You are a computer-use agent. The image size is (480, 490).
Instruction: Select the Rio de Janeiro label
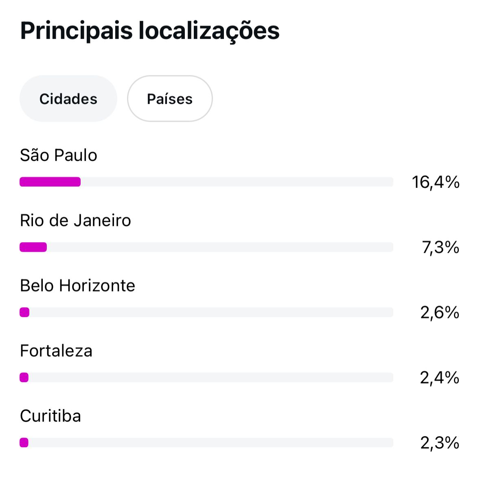pyautogui.click(x=75, y=220)
